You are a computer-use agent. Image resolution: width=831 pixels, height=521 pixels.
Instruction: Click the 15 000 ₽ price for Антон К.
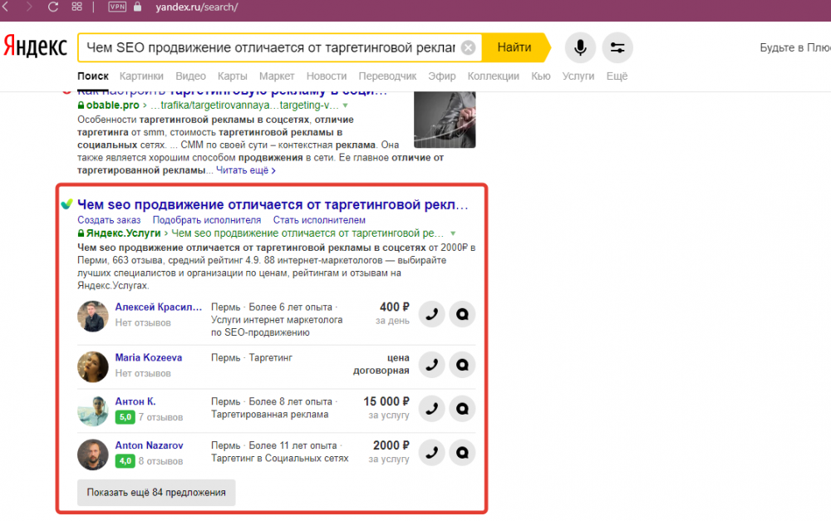click(x=386, y=401)
